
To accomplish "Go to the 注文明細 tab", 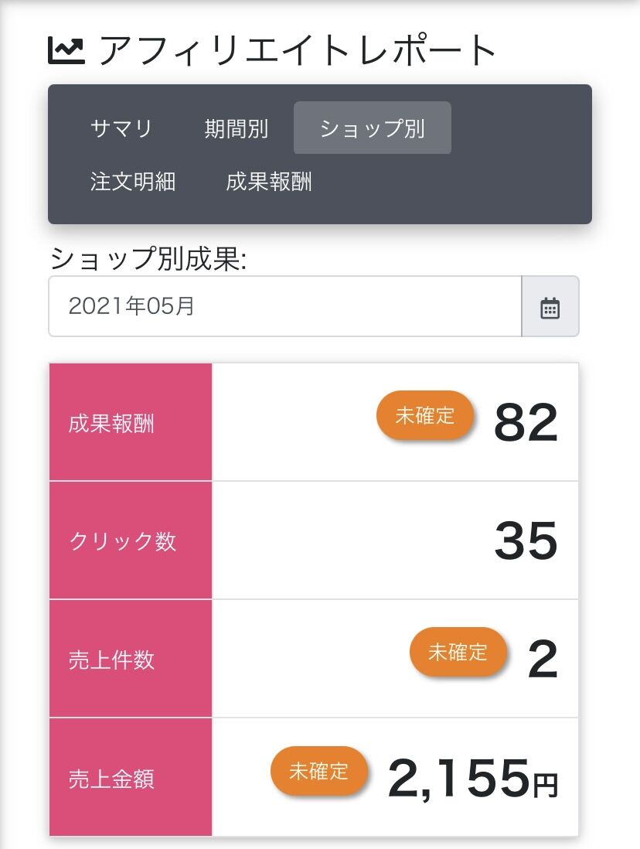I will pyautogui.click(x=133, y=182).
